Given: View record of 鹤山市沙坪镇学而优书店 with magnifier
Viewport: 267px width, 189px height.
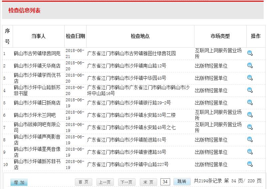Looking at the screenshot, I should (x=250, y=78).
